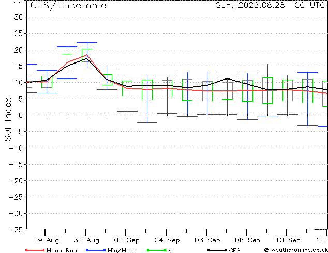Image resolution: width=328 pixels, height=253 pixels.
Task: Click the 02 Sep x-axis label
Action: pyautogui.click(x=127, y=240)
